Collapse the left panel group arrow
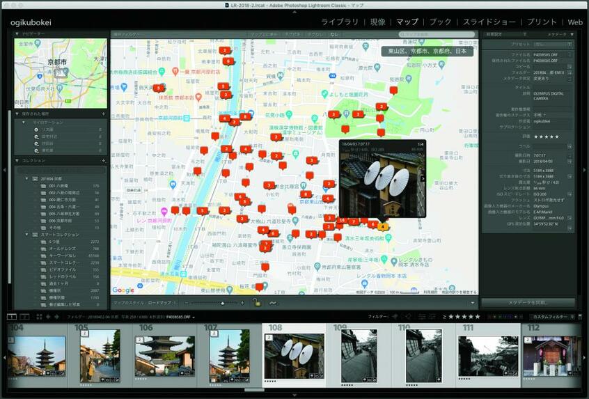 [x=4, y=170]
